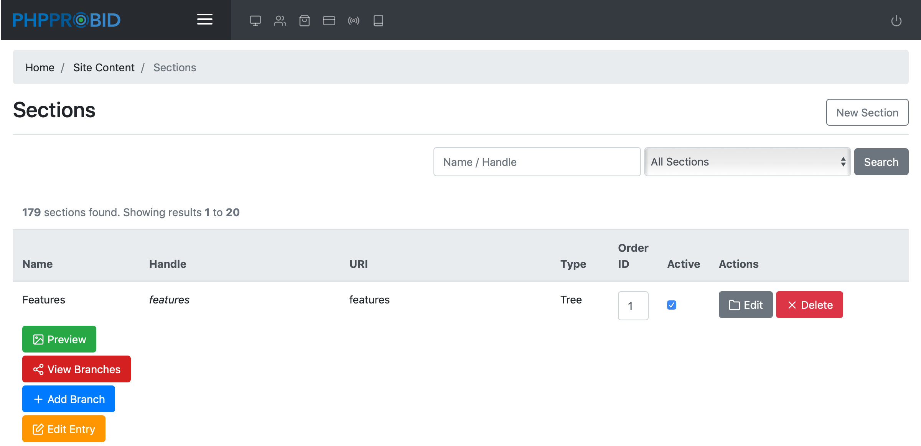Open the broadcast signal icon
This screenshot has width=921, height=446.
pos(354,21)
